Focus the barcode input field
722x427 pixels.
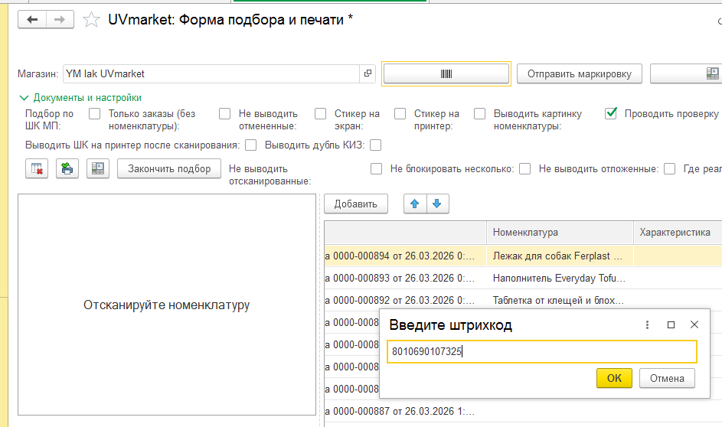click(542, 351)
